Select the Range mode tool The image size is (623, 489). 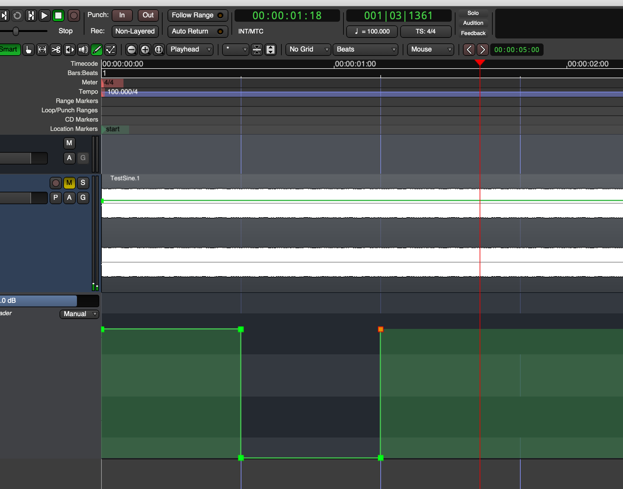point(42,49)
